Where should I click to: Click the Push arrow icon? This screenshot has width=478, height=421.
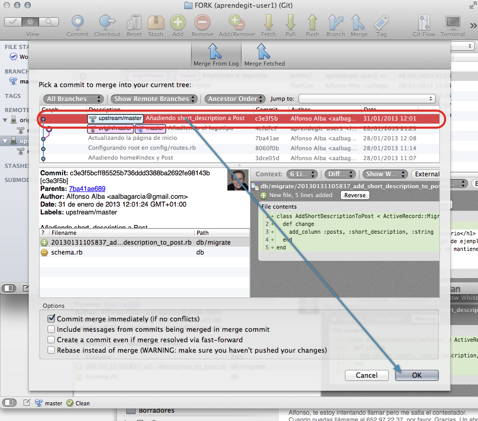click(x=313, y=23)
